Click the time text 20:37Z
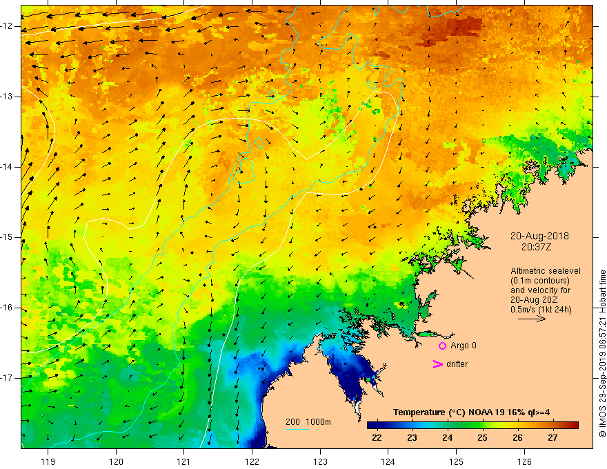This screenshot has height=469, width=607. click(x=536, y=247)
